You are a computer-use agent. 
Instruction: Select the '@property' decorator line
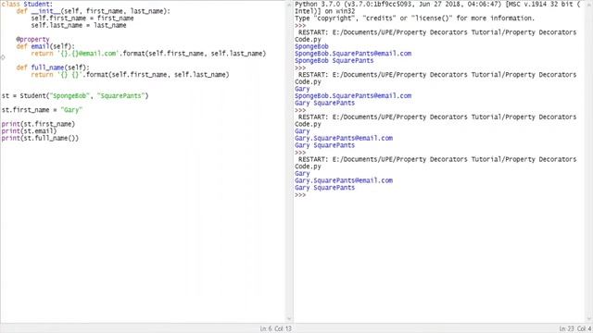[32, 39]
